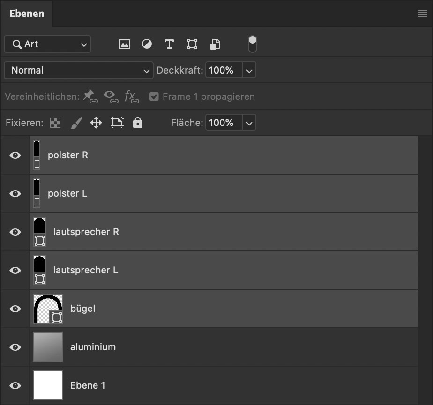The width and height of the screenshot is (433, 405).
Task: Lock position move icon
Action: tap(96, 123)
